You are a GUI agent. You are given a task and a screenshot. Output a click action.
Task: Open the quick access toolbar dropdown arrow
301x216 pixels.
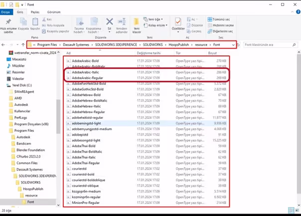tap(22, 5)
